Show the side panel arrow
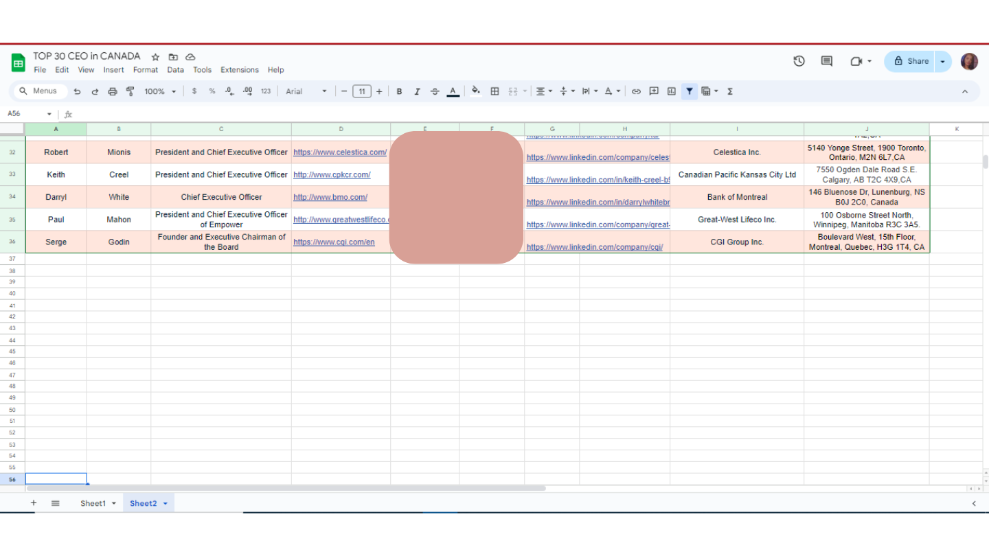The height and width of the screenshot is (556, 989). tap(974, 503)
